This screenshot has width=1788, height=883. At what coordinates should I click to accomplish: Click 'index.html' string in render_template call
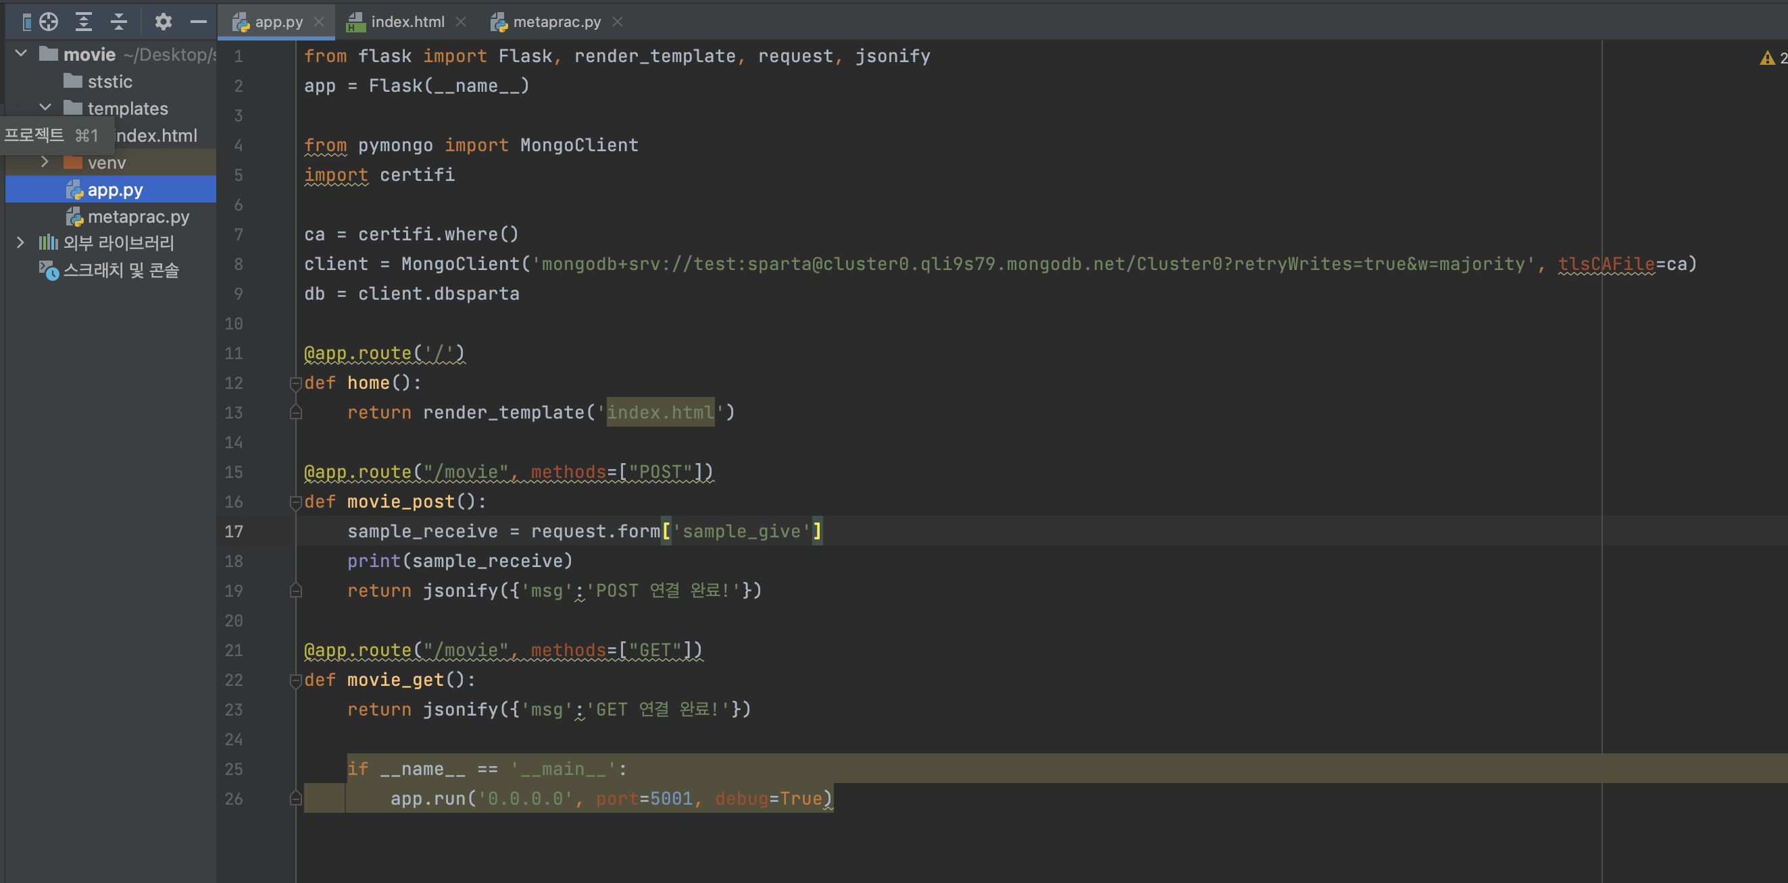pos(660,412)
